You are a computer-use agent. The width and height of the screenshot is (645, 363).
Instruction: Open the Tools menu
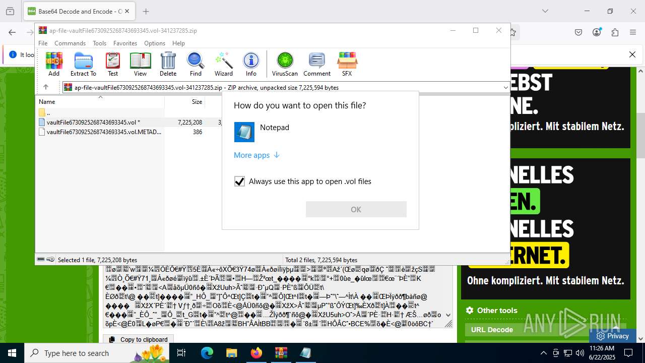tap(99, 43)
